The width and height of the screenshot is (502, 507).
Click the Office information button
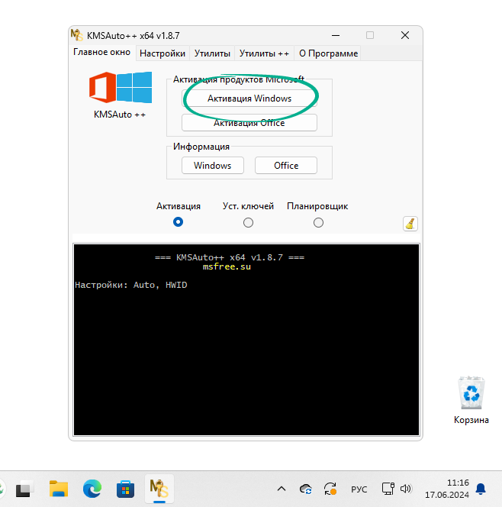pos(286,166)
